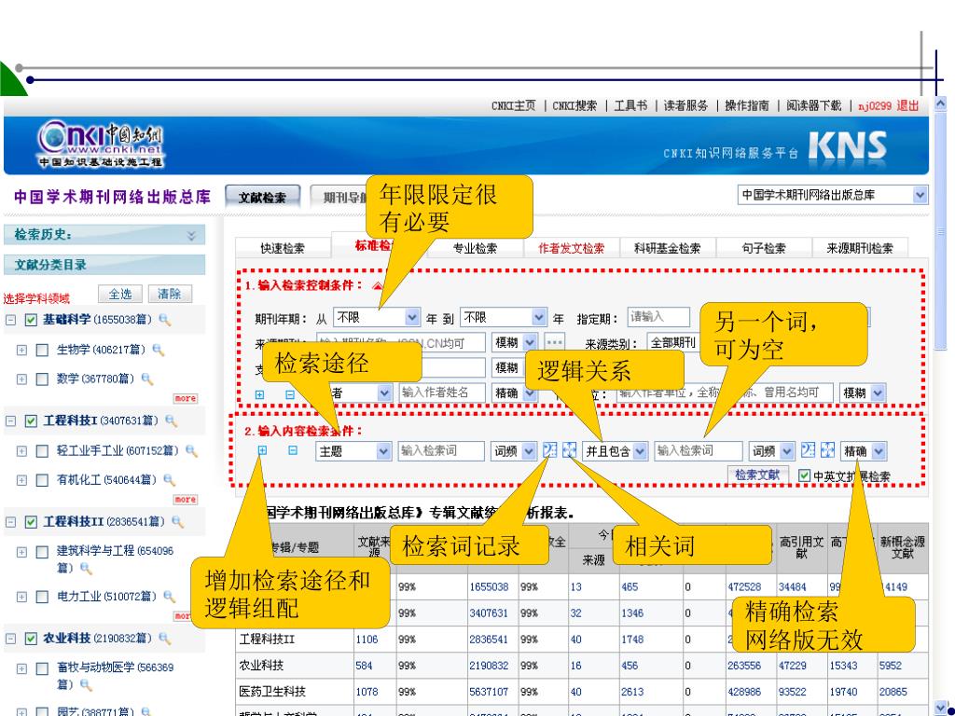Image resolution: width=955 pixels, height=716 pixels.
Task: Open the 并且包含 logic dropdown
Action: point(615,451)
